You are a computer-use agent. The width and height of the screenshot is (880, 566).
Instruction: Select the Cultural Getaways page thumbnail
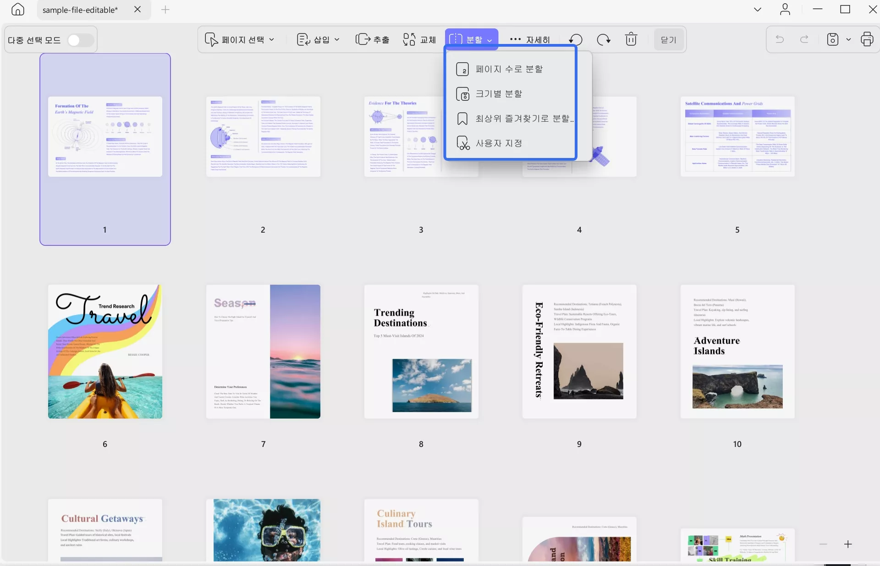[x=105, y=530]
